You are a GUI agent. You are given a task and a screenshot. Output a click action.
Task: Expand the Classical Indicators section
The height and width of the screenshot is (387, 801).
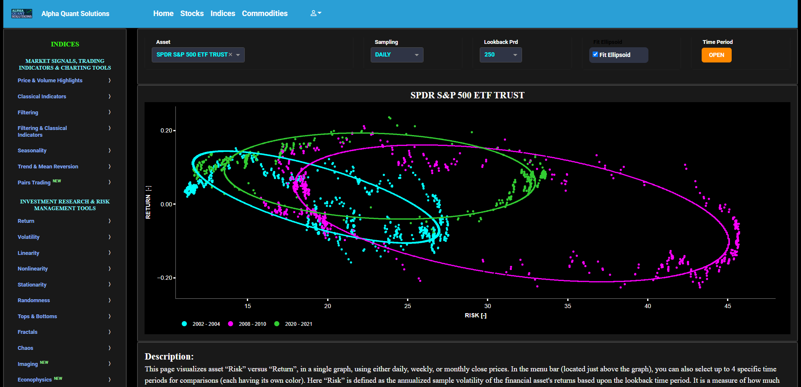(65, 97)
